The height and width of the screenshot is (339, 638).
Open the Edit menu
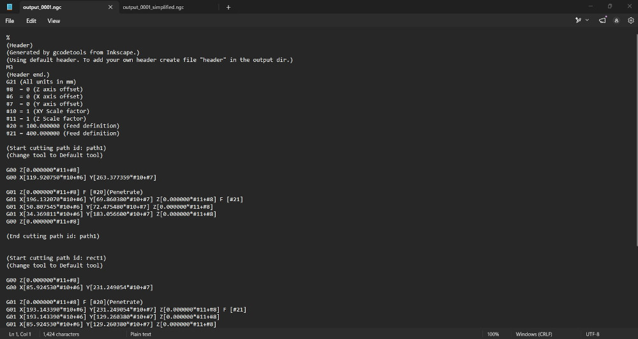pos(31,20)
